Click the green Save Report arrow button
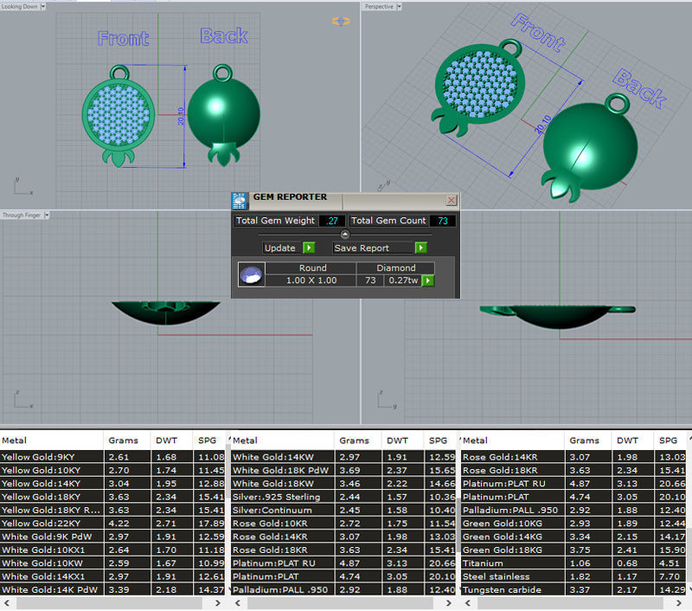The height and width of the screenshot is (611, 692). 421,248
